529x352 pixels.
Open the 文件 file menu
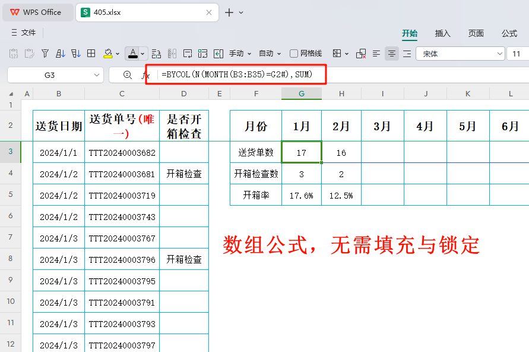coord(24,33)
